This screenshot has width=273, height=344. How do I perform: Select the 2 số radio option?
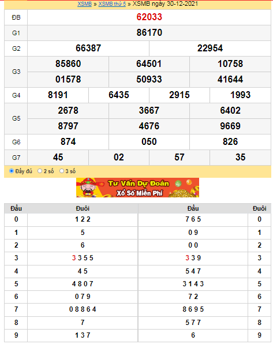pos(40,171)
